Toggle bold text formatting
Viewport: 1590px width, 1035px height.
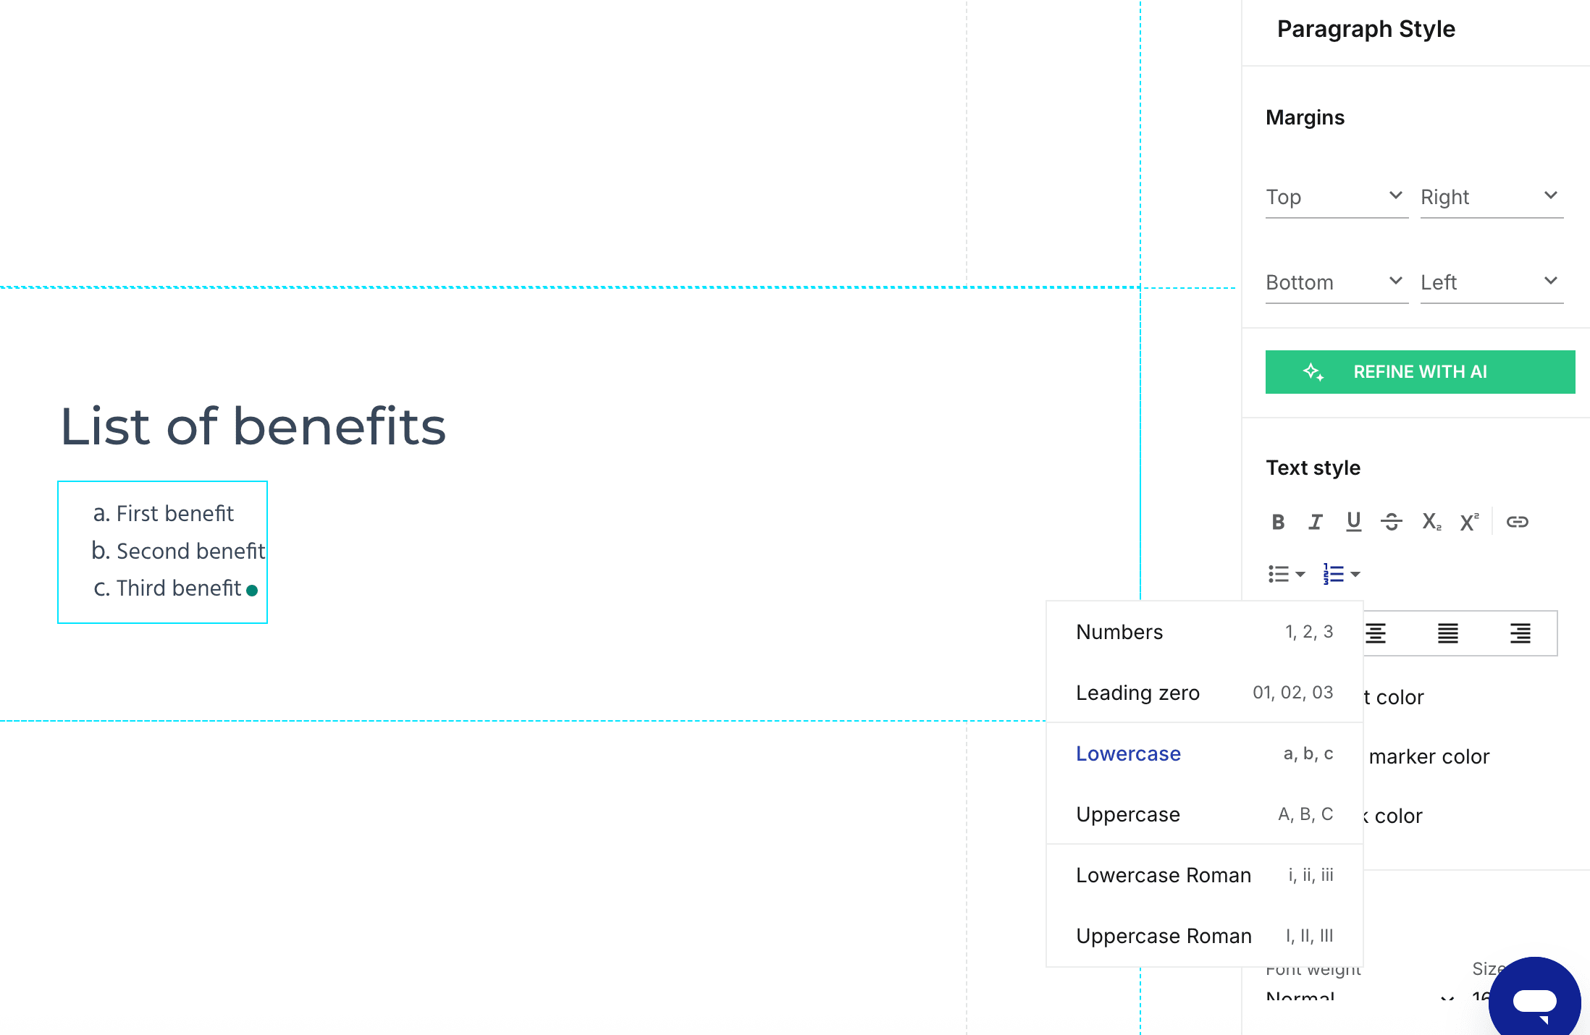(x=1278, y=522)
